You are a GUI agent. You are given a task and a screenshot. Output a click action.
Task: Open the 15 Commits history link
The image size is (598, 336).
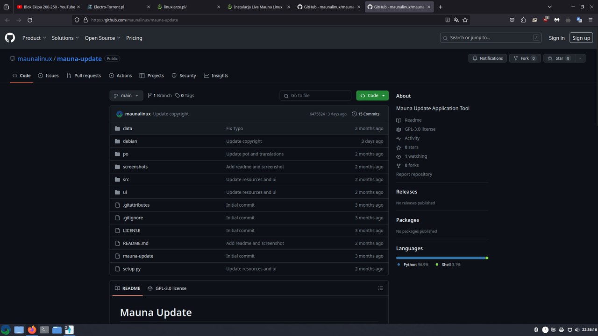pos(366,114)
